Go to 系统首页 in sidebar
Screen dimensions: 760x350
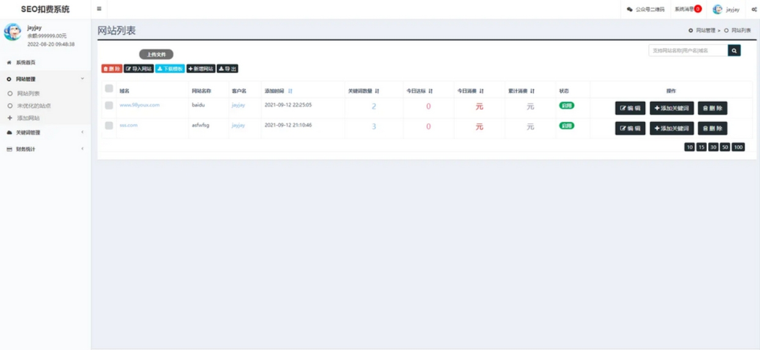26,62
